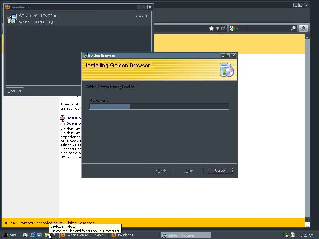Click inside the browser search field

click(x=264, y=28)
